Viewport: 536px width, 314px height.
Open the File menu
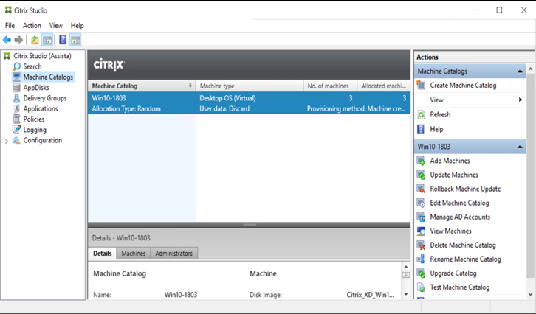click(x=10, y=26)
